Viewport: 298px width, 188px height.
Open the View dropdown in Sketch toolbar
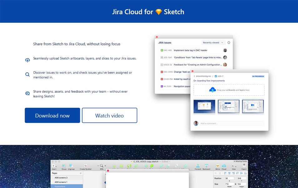point(234,167)
